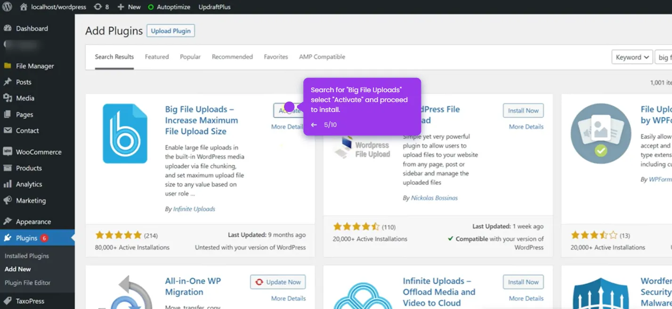This screenshot has height=309, width=672.
Task: Open the Infinite Uploads author link
Action: click(x=194, y=209)
